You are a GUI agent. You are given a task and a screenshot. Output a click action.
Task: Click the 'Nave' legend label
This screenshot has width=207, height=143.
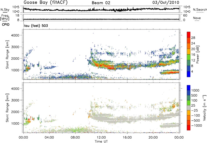tap(197, 18)
